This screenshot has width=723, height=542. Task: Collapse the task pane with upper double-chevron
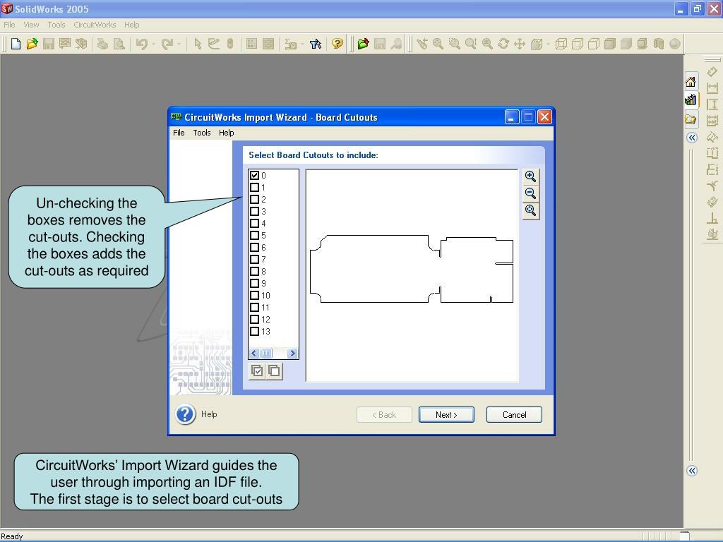692,138
